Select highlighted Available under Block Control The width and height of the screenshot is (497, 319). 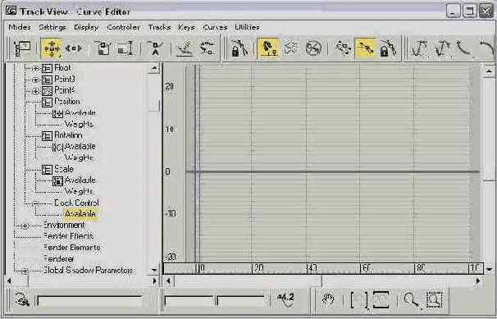click(80, 214)
